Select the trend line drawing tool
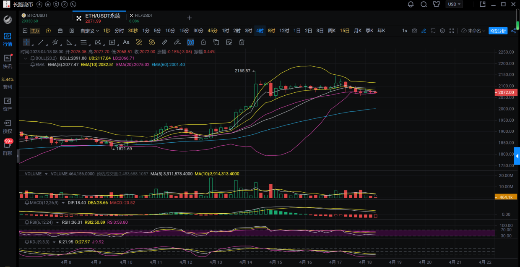This screenshot has width=520, height=267. click(41, 42)
